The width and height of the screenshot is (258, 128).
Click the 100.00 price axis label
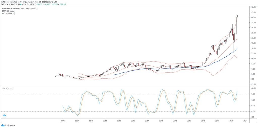(x=253, y=58)
